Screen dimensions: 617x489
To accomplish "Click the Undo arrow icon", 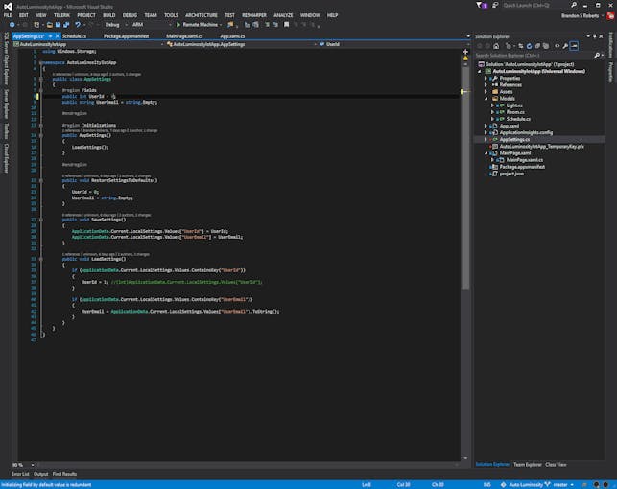I will coord(78,25).
